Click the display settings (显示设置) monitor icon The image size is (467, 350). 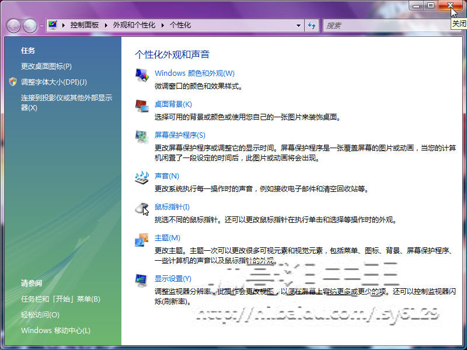coord(142,281)
